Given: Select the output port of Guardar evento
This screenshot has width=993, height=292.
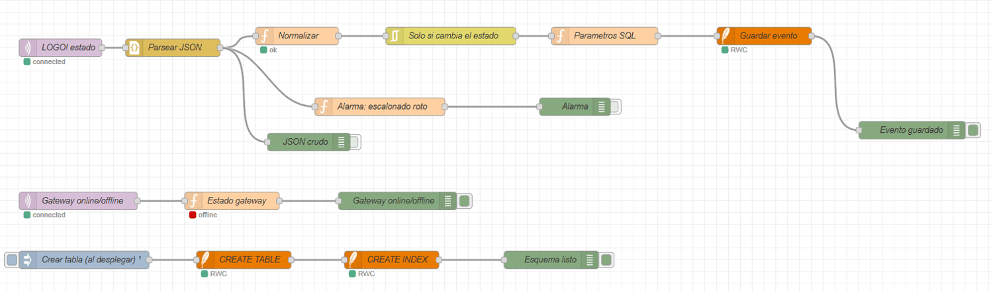Looking at the screenshot, I should tap(812, 36).
